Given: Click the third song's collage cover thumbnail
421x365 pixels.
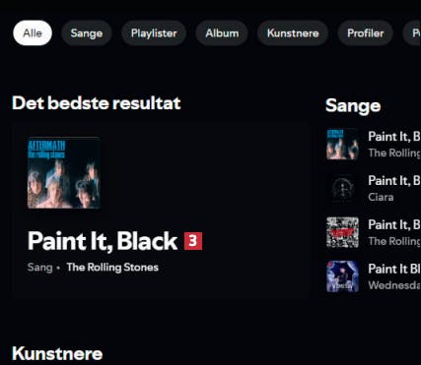Looking at the screenshot, I should tap(342, 232).
